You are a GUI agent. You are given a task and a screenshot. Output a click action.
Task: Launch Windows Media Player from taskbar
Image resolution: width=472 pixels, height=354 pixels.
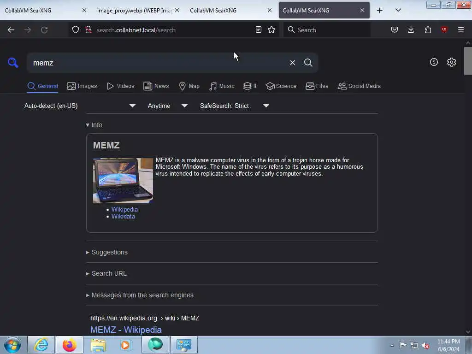pyautogui.click(x=126, y=345)
